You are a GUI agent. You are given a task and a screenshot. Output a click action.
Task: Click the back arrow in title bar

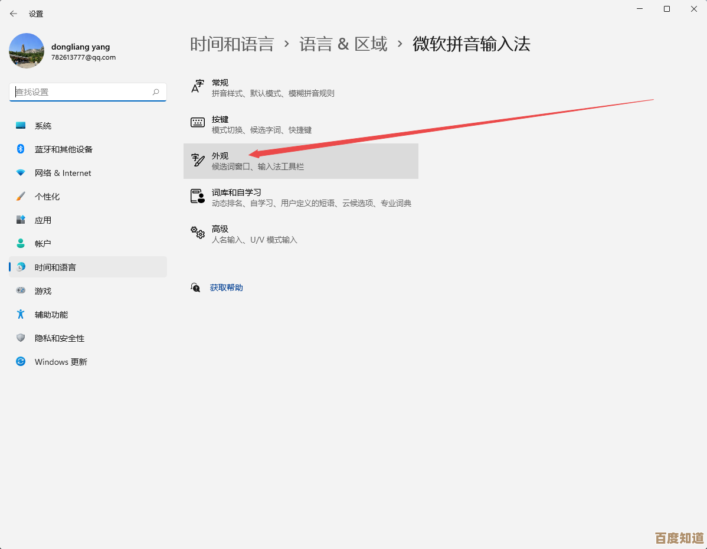pyautogui.click(x=14, y=14)
